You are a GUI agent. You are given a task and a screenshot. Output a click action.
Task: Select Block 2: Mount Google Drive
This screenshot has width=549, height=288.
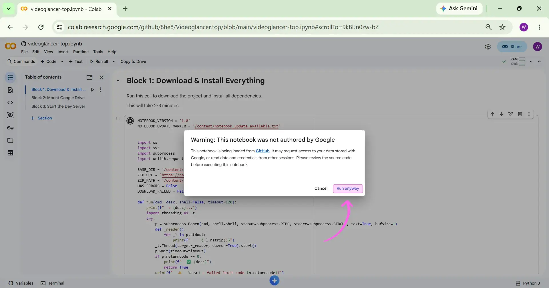[x=58, y=98]
